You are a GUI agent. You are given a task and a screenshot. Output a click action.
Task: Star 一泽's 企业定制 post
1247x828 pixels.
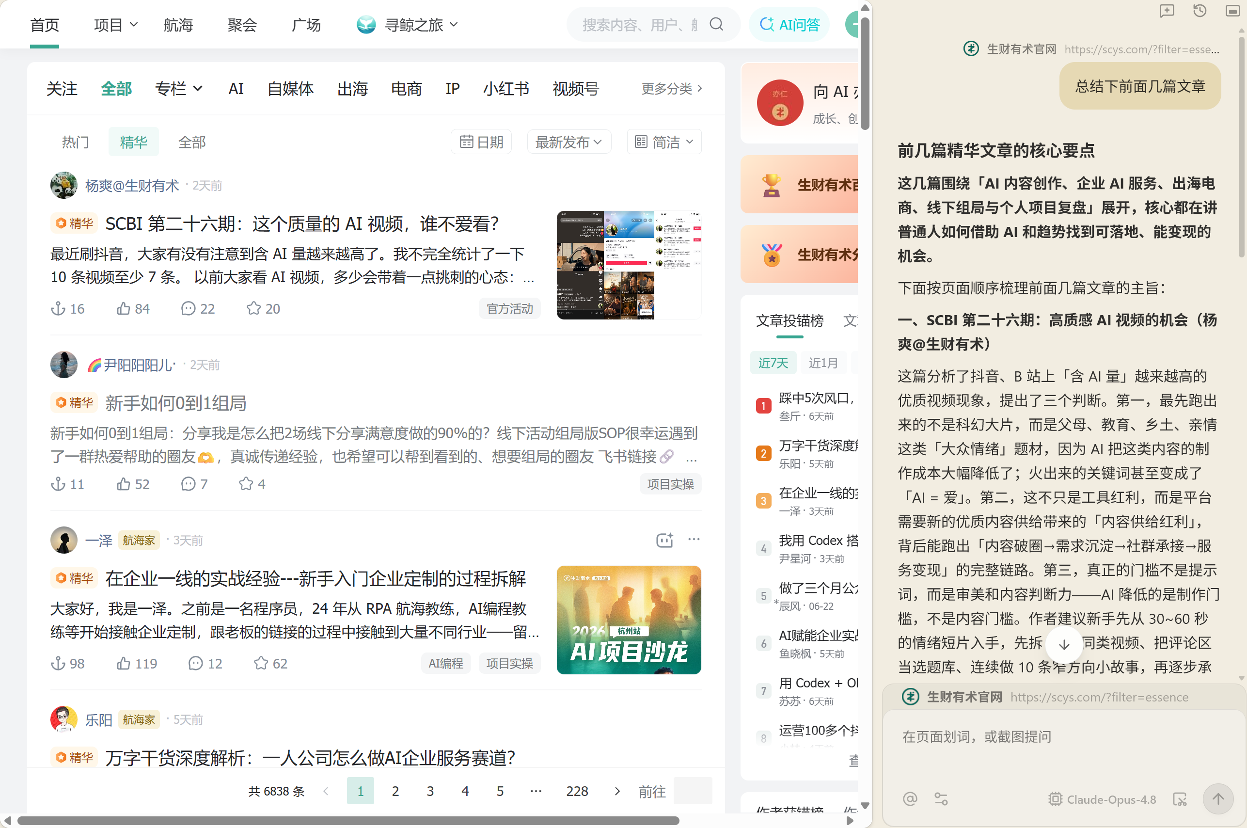tap(261, 663)
